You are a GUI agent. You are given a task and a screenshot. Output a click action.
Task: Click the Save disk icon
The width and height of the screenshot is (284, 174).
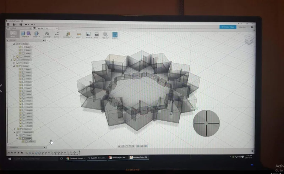(21, 24)
